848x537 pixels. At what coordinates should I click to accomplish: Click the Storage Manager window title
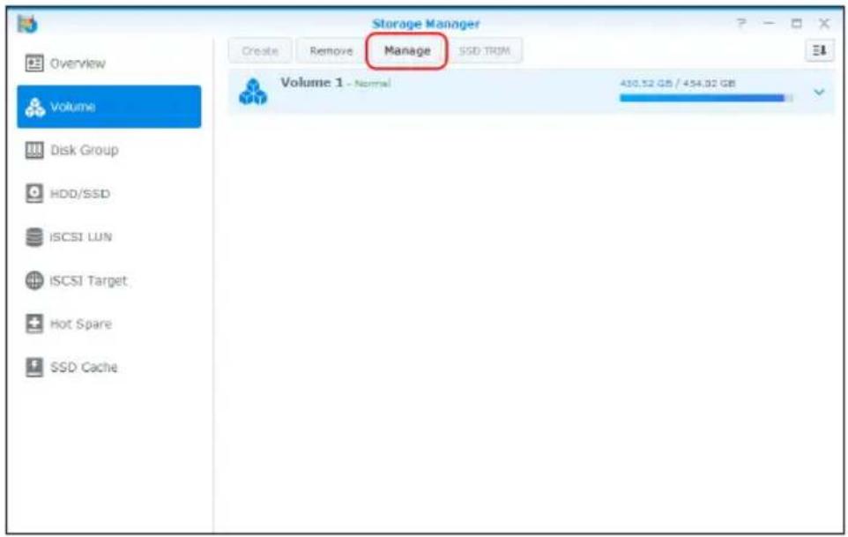pyautogui.click(x=426, y=24)
